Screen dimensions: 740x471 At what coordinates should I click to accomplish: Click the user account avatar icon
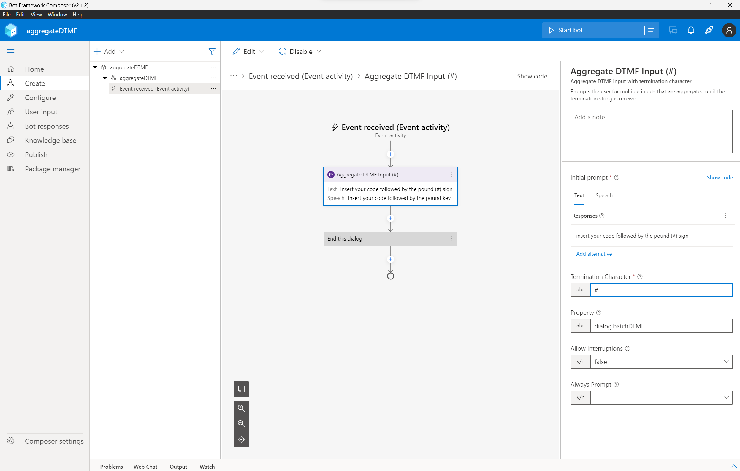(729, 30)
